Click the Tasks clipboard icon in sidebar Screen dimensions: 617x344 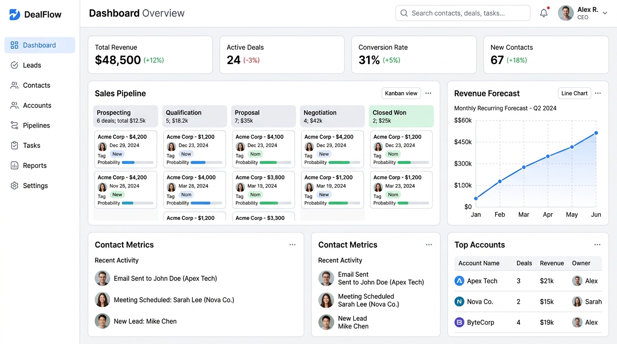pos(14,145)
